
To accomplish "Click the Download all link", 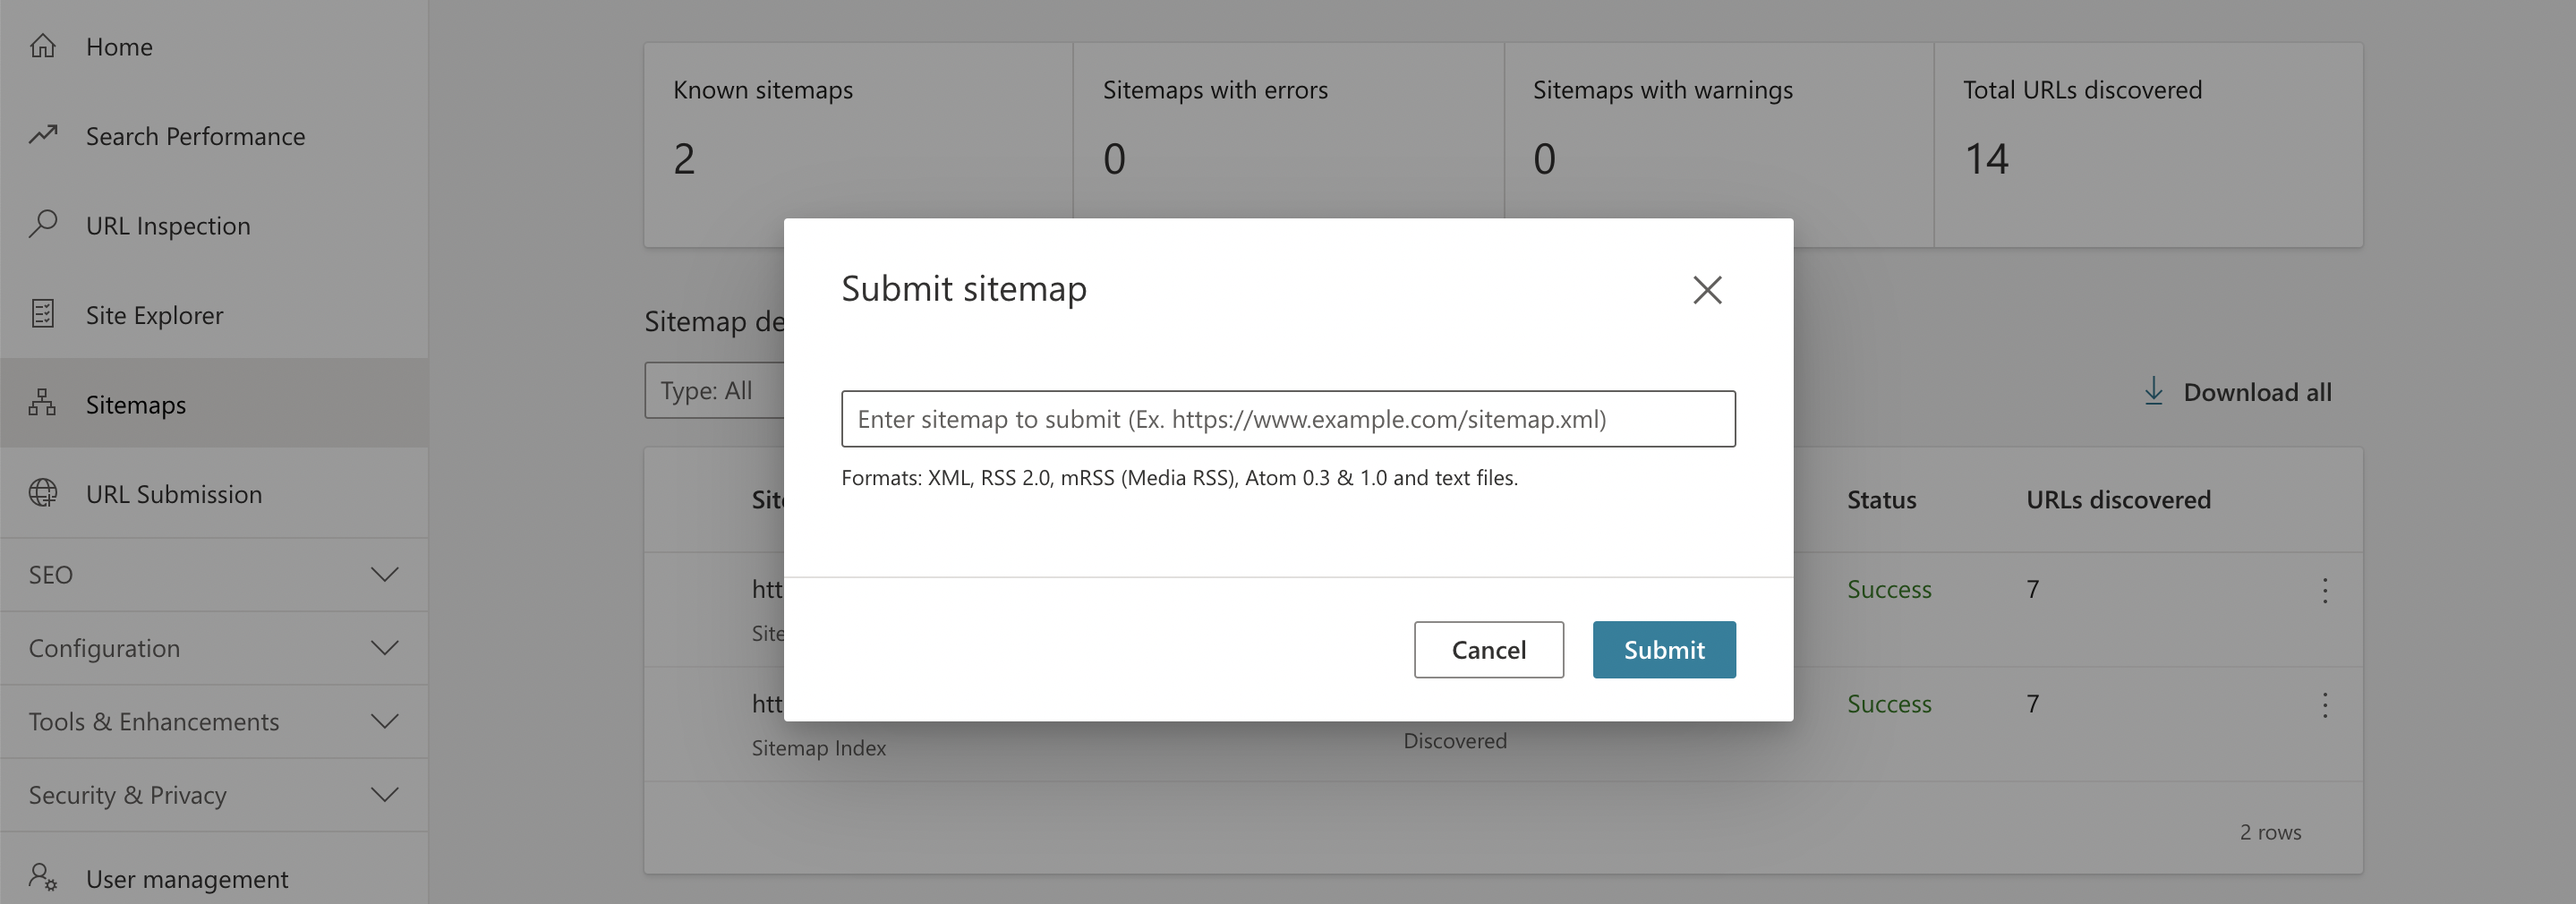I will (x=2237, y=391).
